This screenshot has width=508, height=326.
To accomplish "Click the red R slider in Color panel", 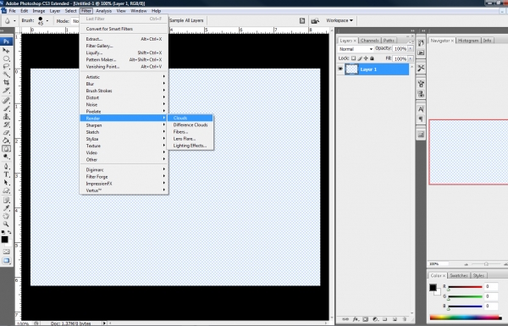I will coord(465,287).
